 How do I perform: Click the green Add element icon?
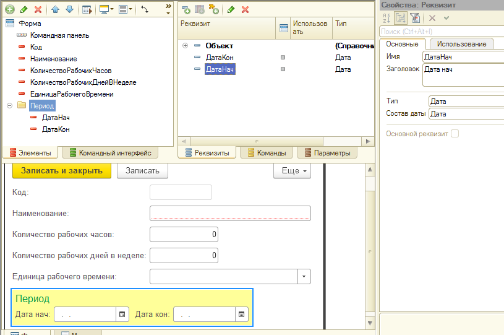click(x=9, y=9)
